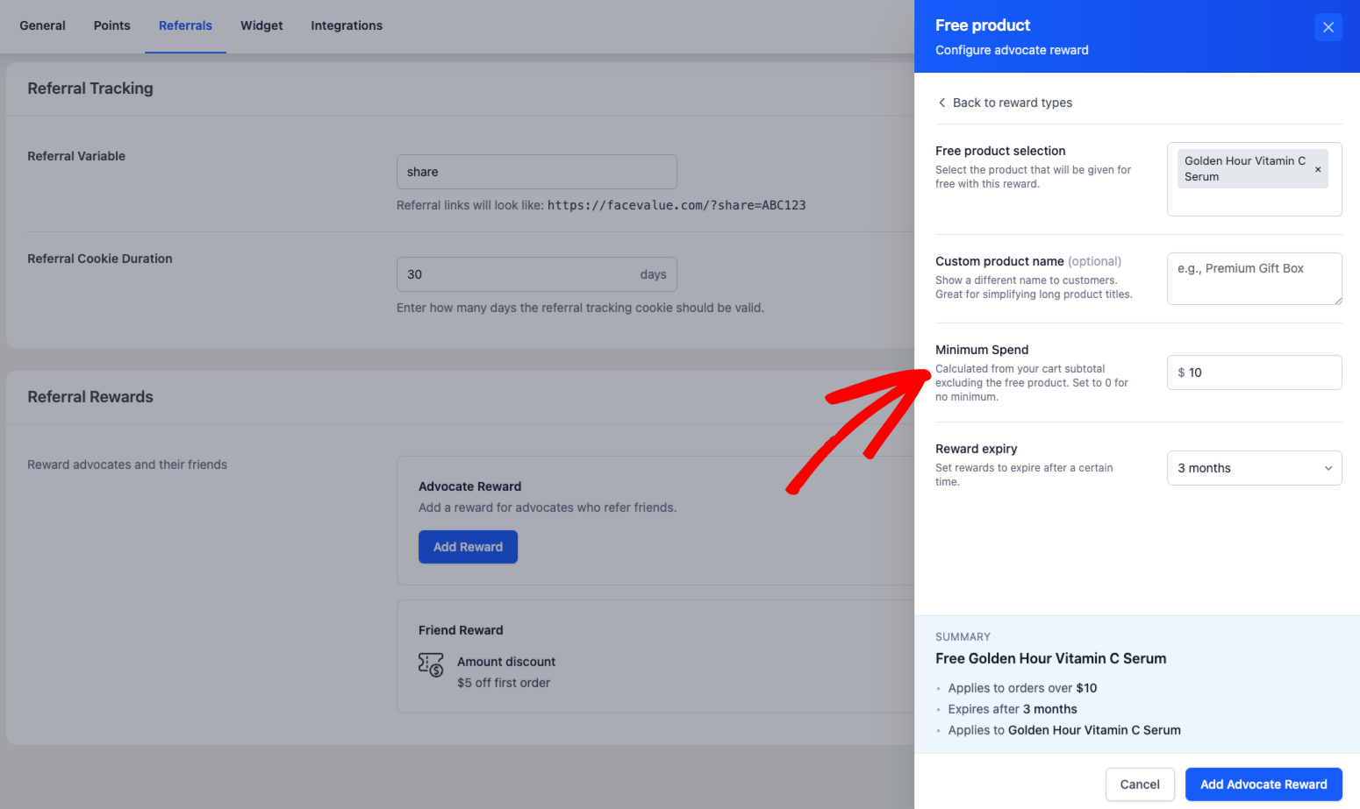Click the back chevron arrow icon
Viewport: 1360px width, 809px height.
(941, 103)
